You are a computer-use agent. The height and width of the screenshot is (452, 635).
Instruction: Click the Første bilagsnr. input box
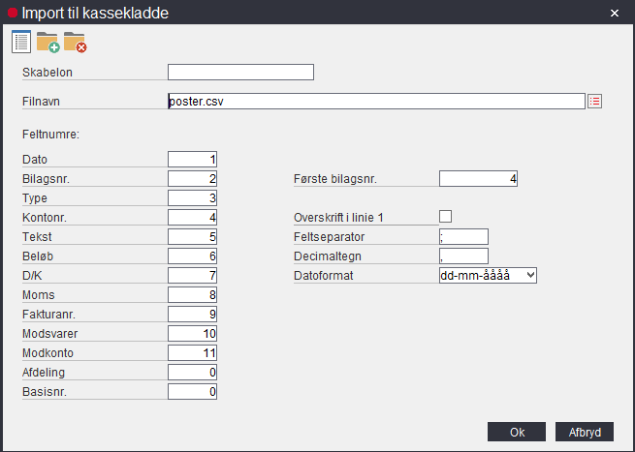pos(478,179)
